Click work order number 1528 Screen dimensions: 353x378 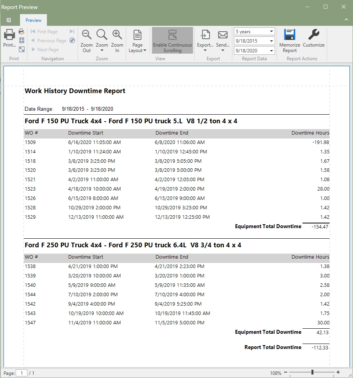pos(30,208)
